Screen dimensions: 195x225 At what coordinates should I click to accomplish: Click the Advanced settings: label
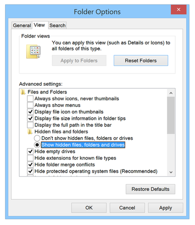(41, 84)
